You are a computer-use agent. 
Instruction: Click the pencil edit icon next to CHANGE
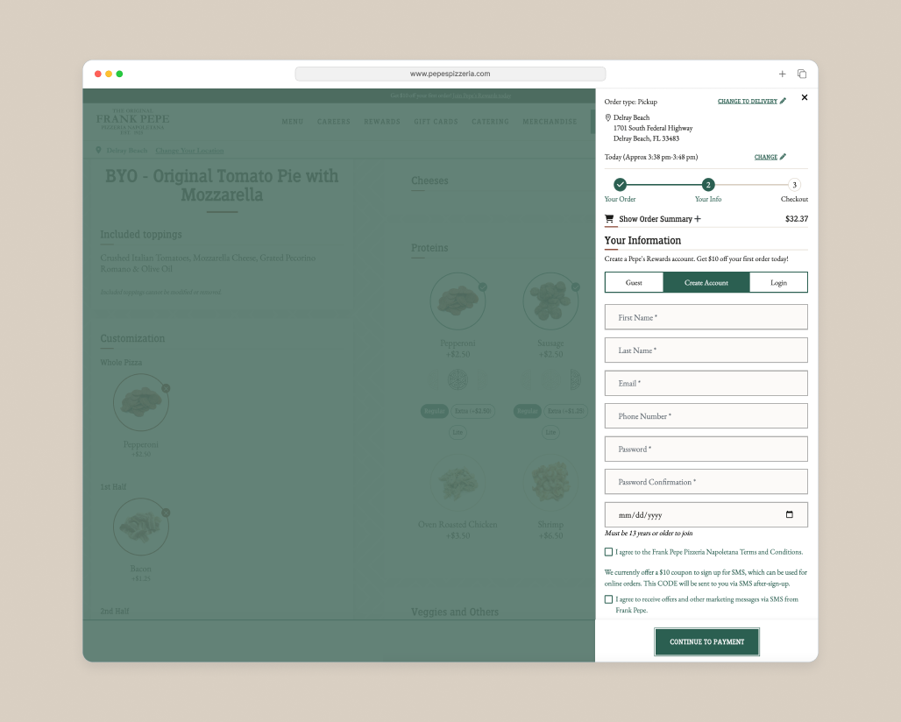click(783, 156)
